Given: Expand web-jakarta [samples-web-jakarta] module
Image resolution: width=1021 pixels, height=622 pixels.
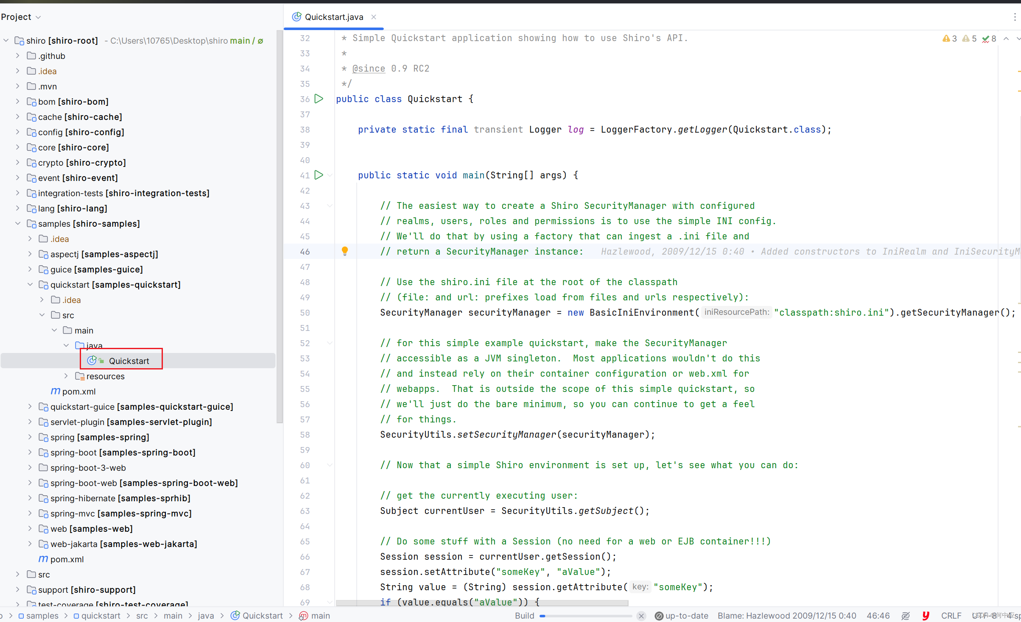Looking at the screenshot, I should 30,544.
